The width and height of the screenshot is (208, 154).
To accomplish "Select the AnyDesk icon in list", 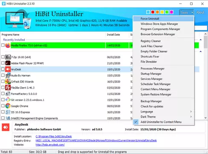I will (x=8, y=69).
